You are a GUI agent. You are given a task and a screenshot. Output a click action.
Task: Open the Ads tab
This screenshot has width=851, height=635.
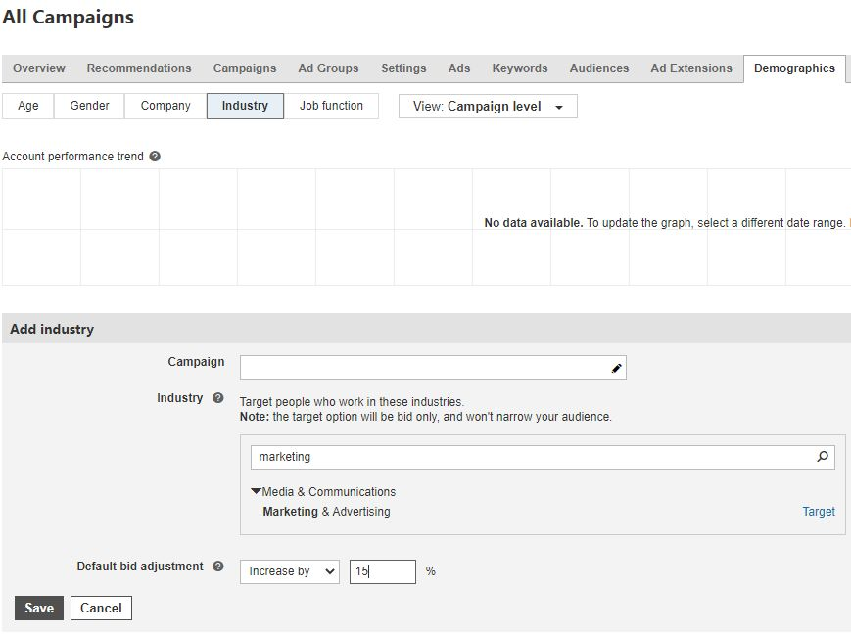click(459, 68)
